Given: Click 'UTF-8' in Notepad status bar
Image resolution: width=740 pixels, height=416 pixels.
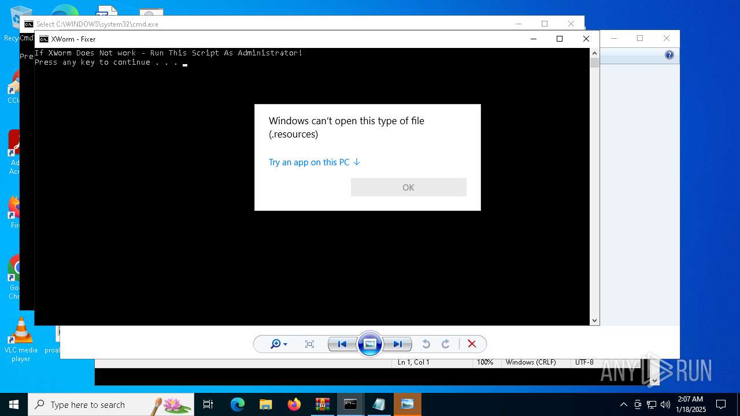Looking at the screenshot, I should (584, 362).
